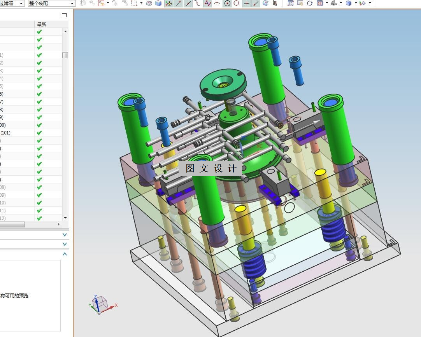421x337 pixels.
Task: Click the scroll-up arrow of navigator list
Action: click(x=65, y=31)
